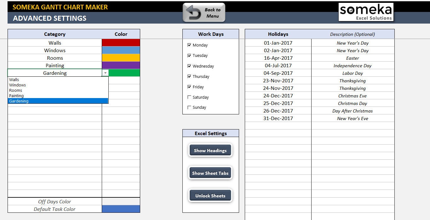The width and height of the screenshot is (430, 220).
Task: Open the Gardening cell dropdown arrow
Action: [105, 73]
